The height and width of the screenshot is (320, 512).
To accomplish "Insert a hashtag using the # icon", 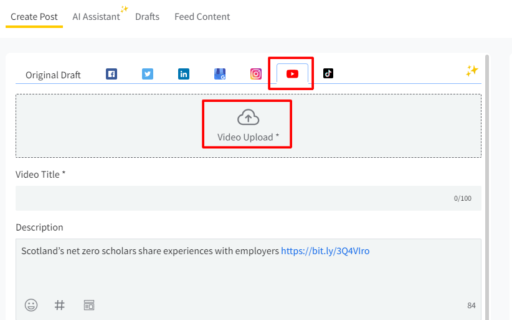I will tap(60, 305).
